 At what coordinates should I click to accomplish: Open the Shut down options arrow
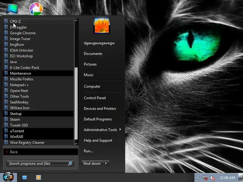pyautogui.click(x=106, y=163)
